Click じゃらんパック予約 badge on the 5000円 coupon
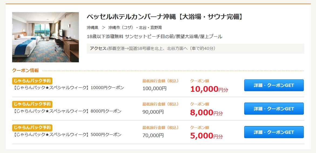 coord(32,128)
